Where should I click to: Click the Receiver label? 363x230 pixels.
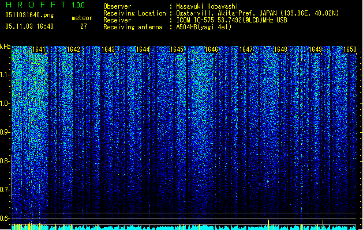[117, 20]
